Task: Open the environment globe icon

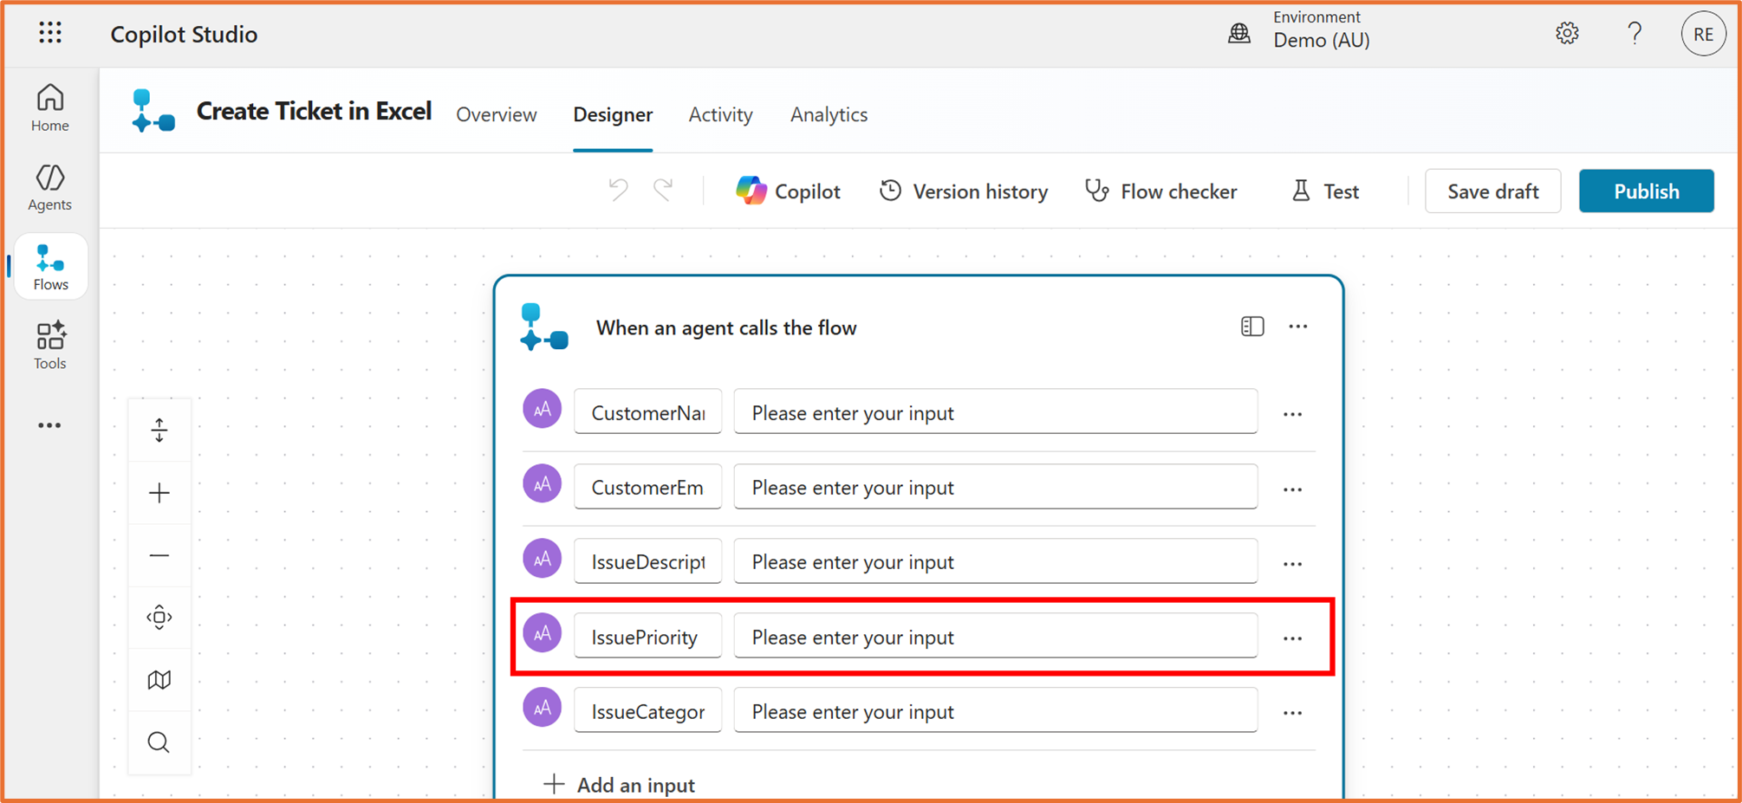Action: click(x=1239, y=34)
